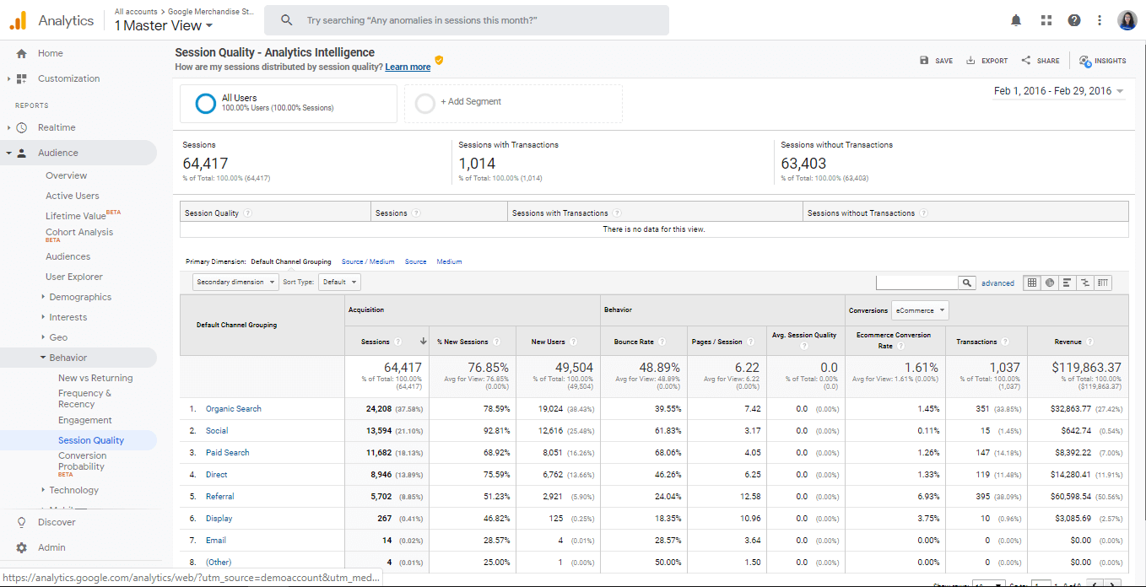Open the help question mark icon
1146x587 pixels.
tap(1074, 20)
